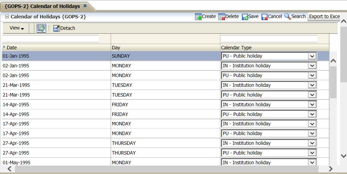Select the {GOPS-2} Calendar of Holidays tab
Image resolution: width=347 pixels, height=174 pixels.
coord(42,6)
